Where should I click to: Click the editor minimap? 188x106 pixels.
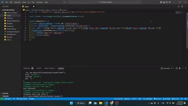click(180, 12)
